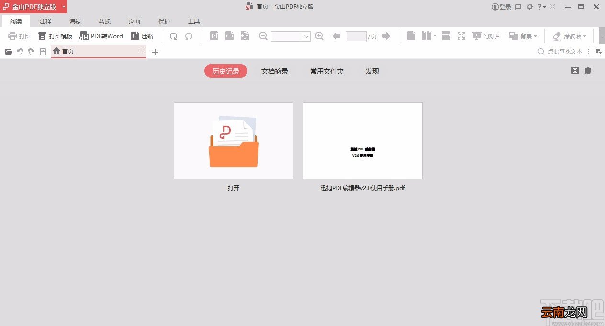
Task: Click the open folder icon in quick bar
Action: coord(9,52)
